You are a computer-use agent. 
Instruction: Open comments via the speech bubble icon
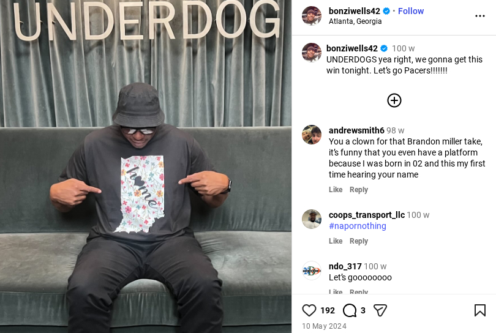coord(350,310)
